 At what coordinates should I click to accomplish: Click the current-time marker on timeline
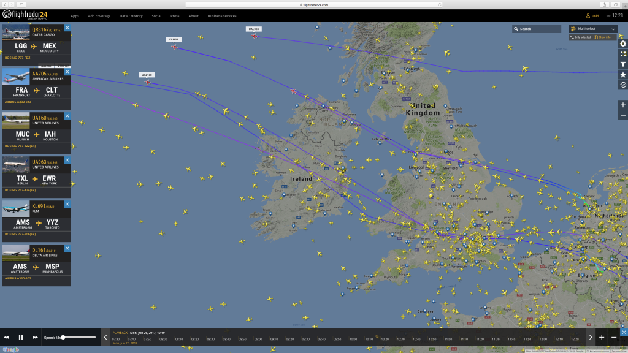point(377,336)
